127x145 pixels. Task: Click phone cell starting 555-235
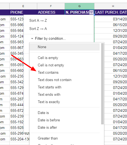17,76
